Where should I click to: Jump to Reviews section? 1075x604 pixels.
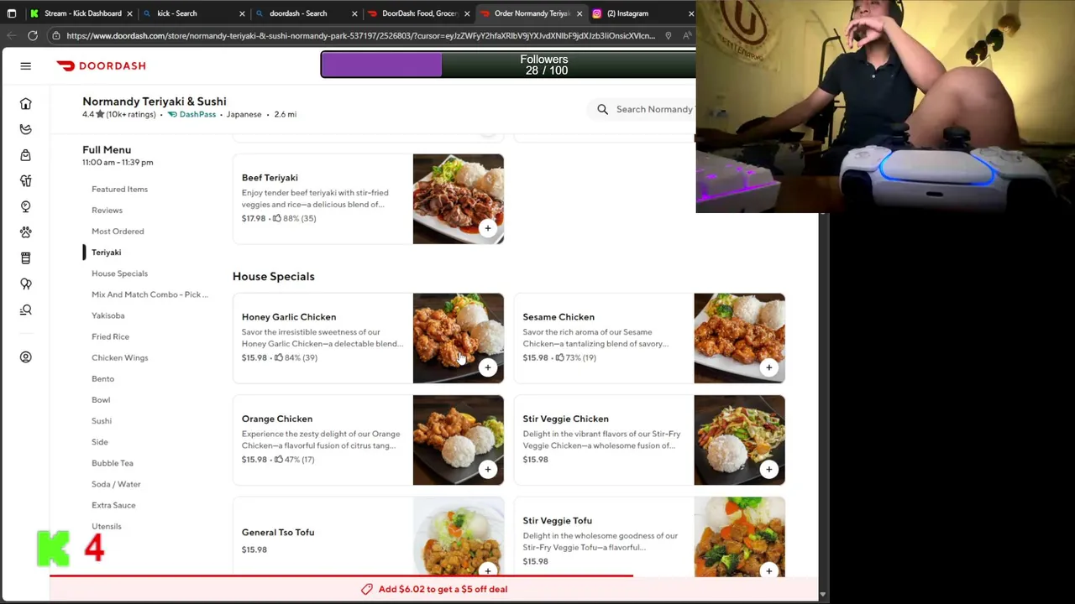click(107, 210)
